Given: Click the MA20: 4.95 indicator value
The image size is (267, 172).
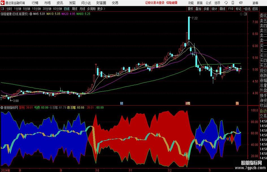Looking at the screenshot, I should (x=68, y=14).
